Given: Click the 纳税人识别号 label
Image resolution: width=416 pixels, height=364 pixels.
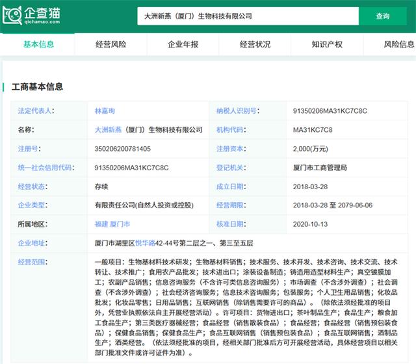Looking at the screenshot, I should [238, 111].
